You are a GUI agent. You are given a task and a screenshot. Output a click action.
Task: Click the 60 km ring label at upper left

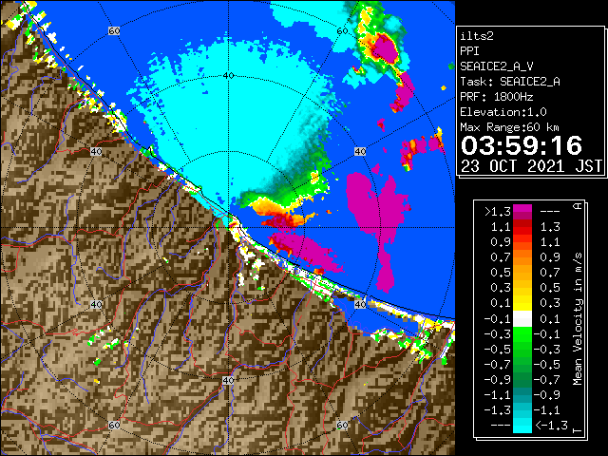pos(114,31)
